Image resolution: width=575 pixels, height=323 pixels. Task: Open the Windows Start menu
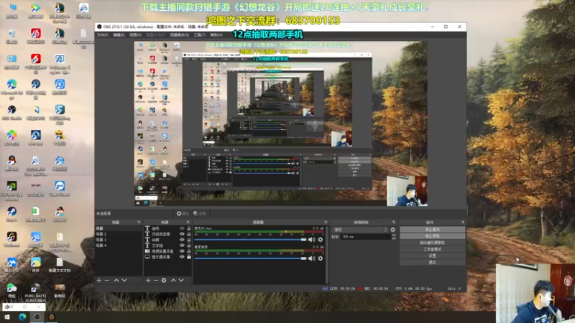click(x=7, y=317)
